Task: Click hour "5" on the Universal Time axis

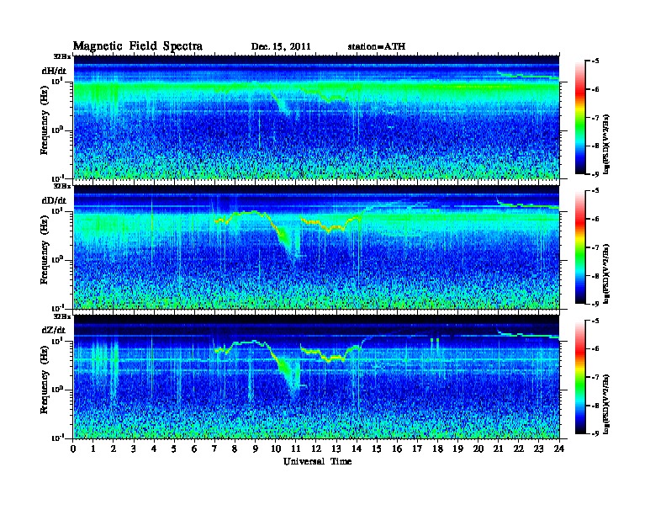Action: pos(174,449)
